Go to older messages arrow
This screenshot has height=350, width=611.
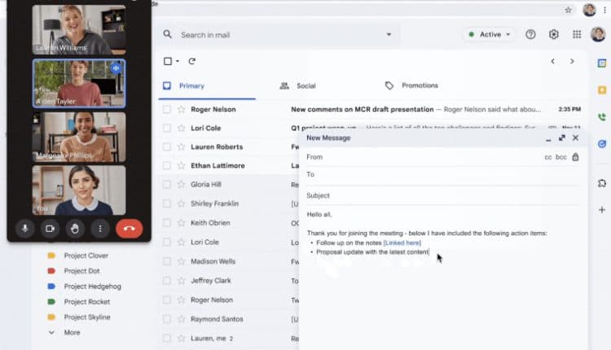point(572,61)
